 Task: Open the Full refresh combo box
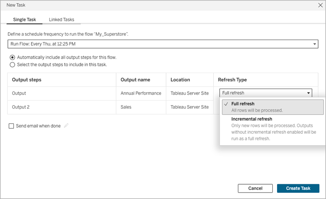click(266, 93)
